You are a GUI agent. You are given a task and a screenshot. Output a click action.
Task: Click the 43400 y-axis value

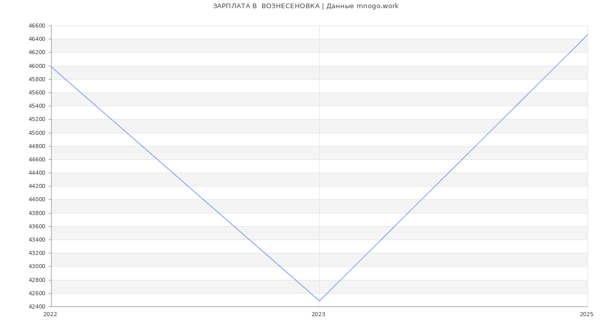[x=37, y=240]
